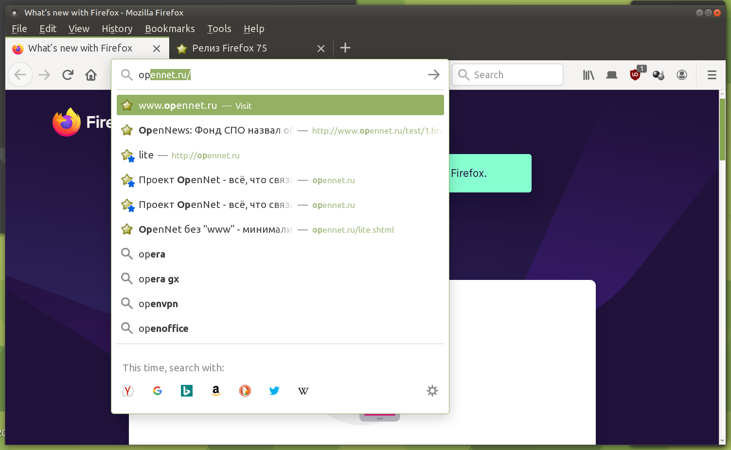Viewport: 731px width, 450px height.
Task: Click the page vertical scrollbar thumb
Action: point(722,129)
